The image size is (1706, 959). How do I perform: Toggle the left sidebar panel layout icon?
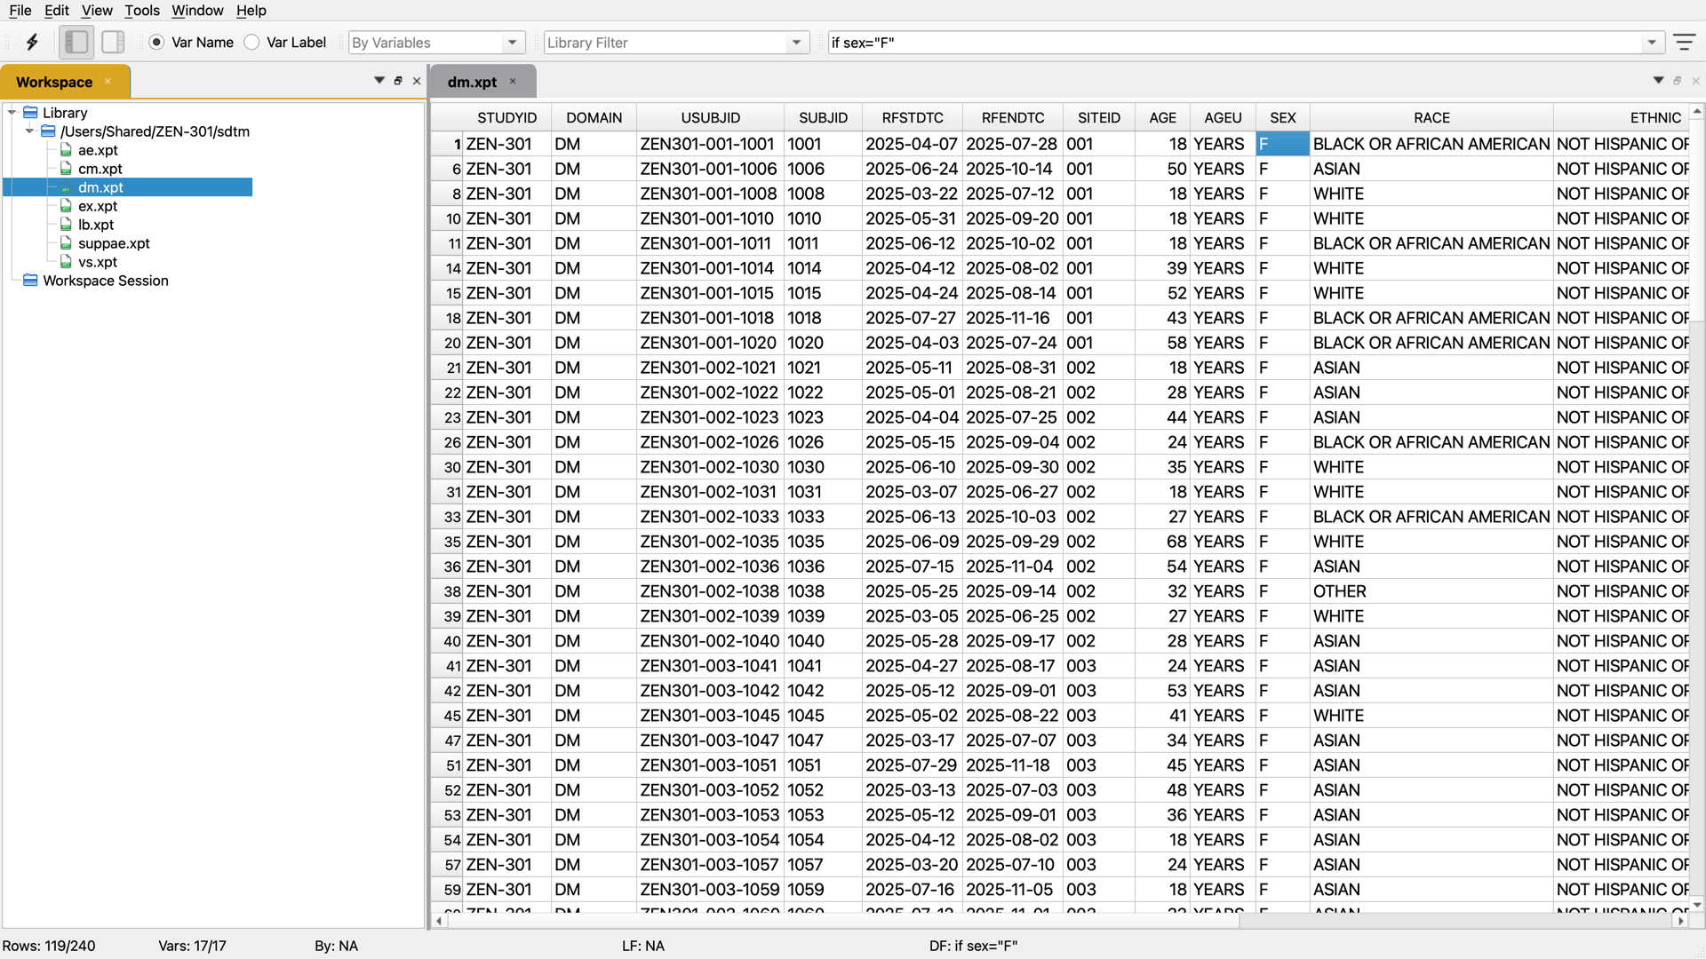[x=76, y=42]
